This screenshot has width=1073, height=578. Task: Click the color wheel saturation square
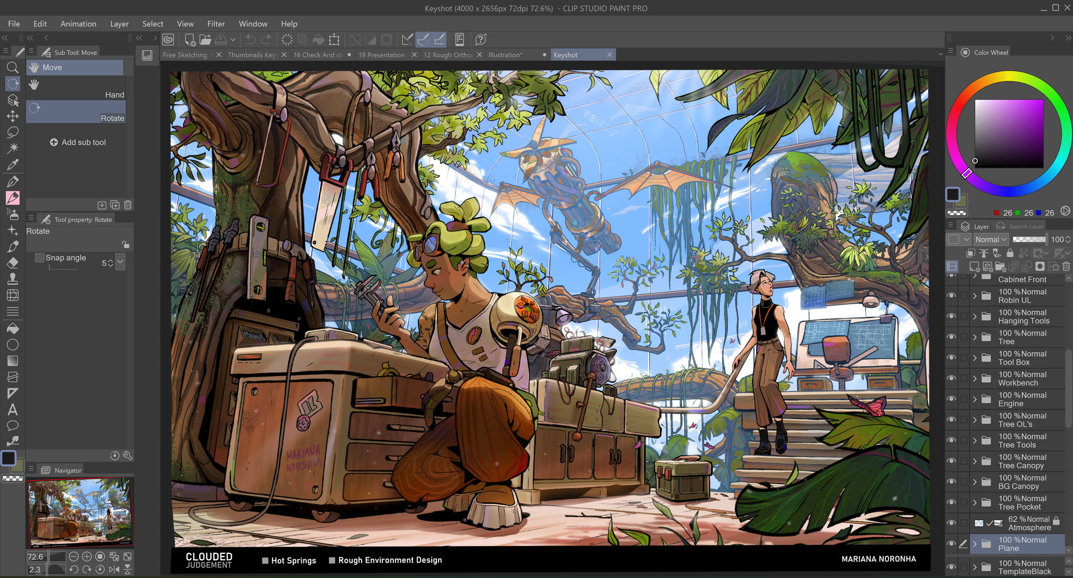click(x=1009, y=134)
